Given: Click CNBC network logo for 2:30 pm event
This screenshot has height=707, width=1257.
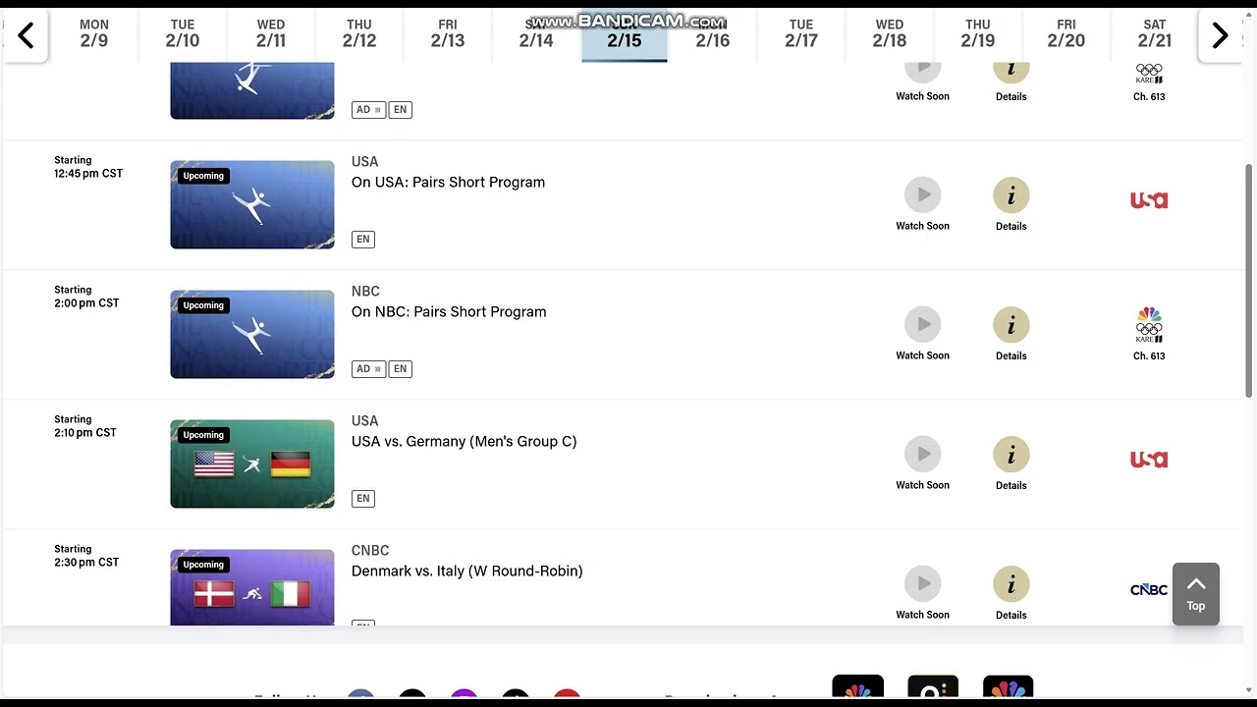Looking at the screenshot, I should coord(1149,589).
